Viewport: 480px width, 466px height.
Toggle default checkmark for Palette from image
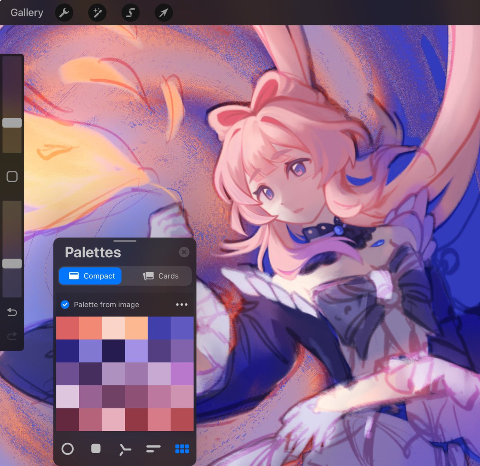pos(65,305)
